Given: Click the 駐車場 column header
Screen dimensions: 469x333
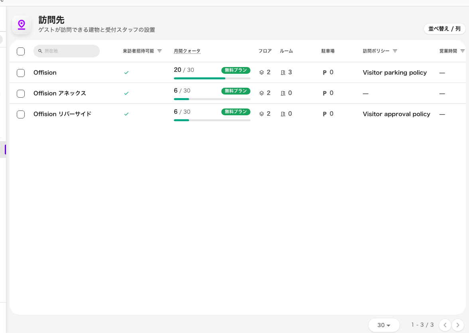Looking at the screenshot, I should (328, 51).
